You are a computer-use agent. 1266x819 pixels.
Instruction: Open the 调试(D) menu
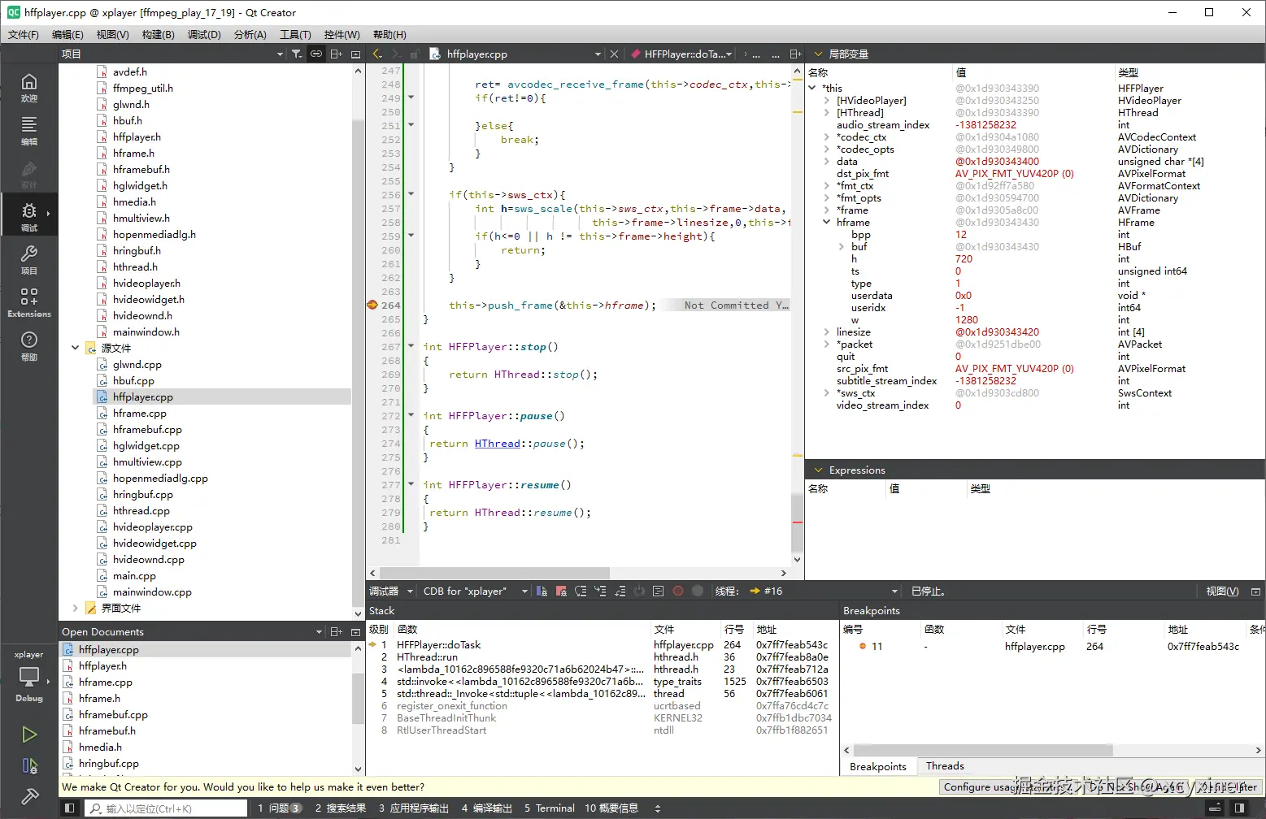[x=204, y=35]
